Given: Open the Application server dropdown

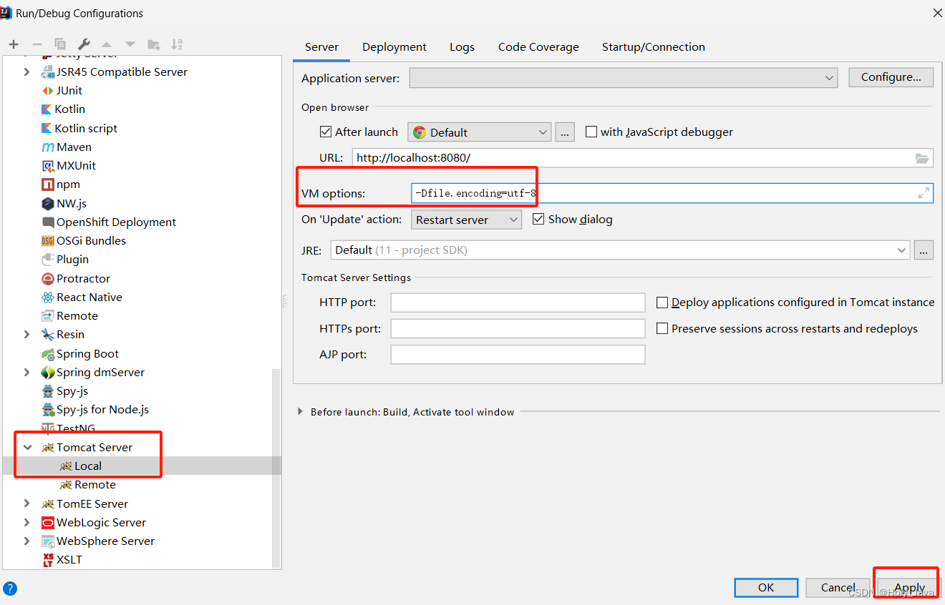Looking at the screenshot, I should point(623,78).
